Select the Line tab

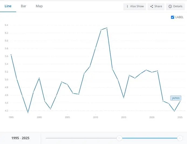pos(8,6)
